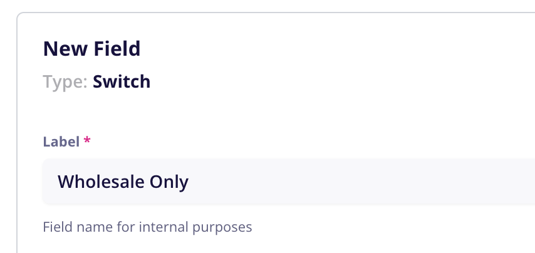Click the helper text under Label field
This screenshot has height=253, width=535.
click(147, 227)
